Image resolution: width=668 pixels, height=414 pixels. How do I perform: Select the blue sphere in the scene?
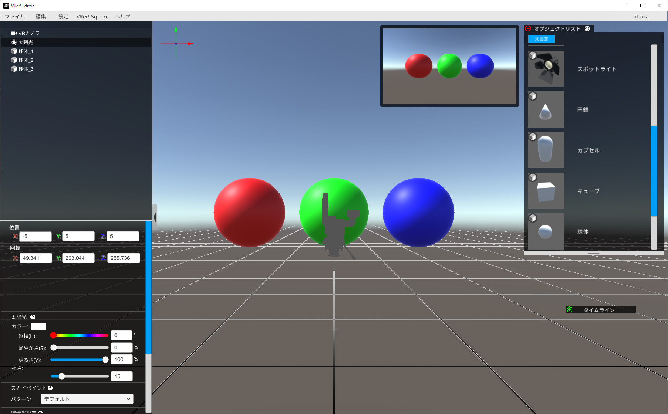418,213
